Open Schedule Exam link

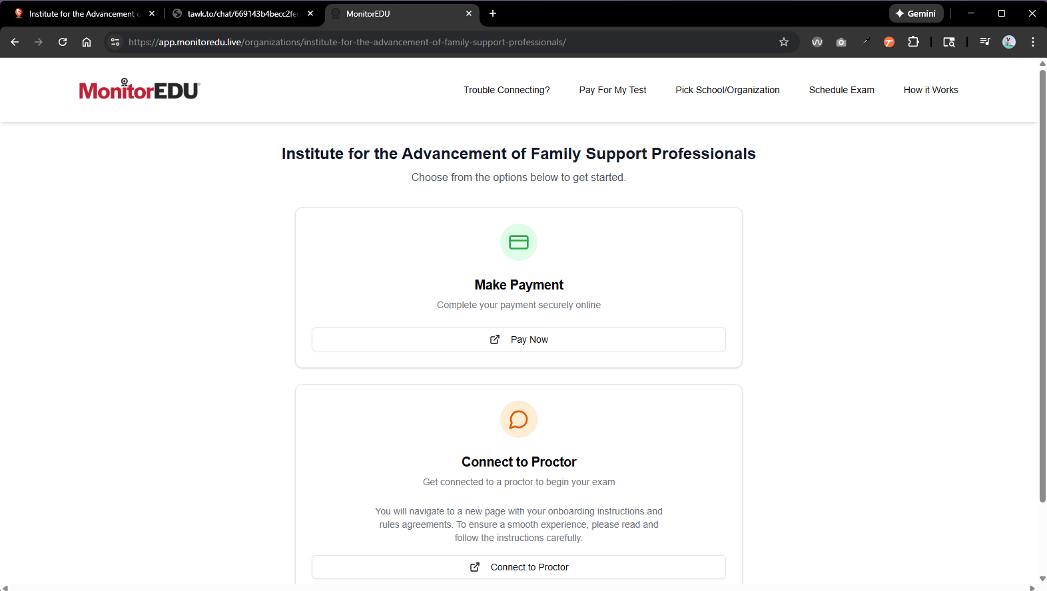pyautogui.click(x=842, y=90)
